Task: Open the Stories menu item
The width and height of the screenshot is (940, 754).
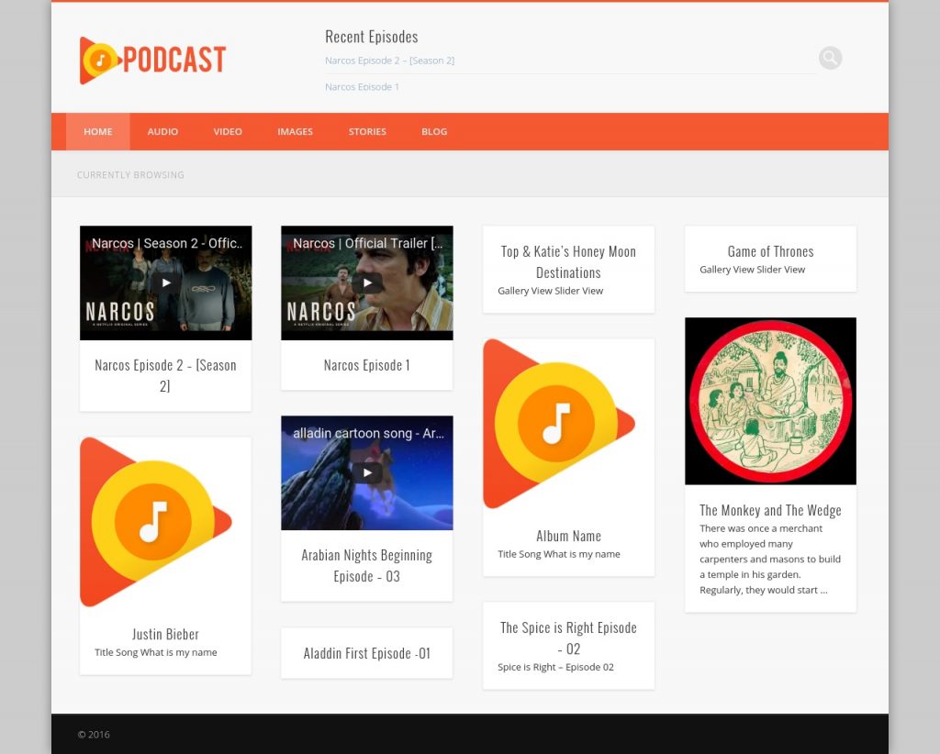Action: [367, 132]
